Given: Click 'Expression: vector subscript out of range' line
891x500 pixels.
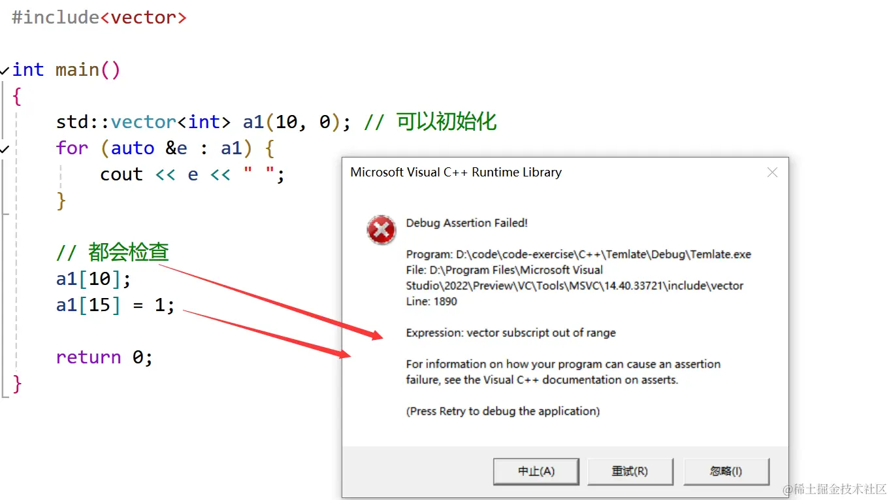Looking at the screenshot, I should [511, 333].
